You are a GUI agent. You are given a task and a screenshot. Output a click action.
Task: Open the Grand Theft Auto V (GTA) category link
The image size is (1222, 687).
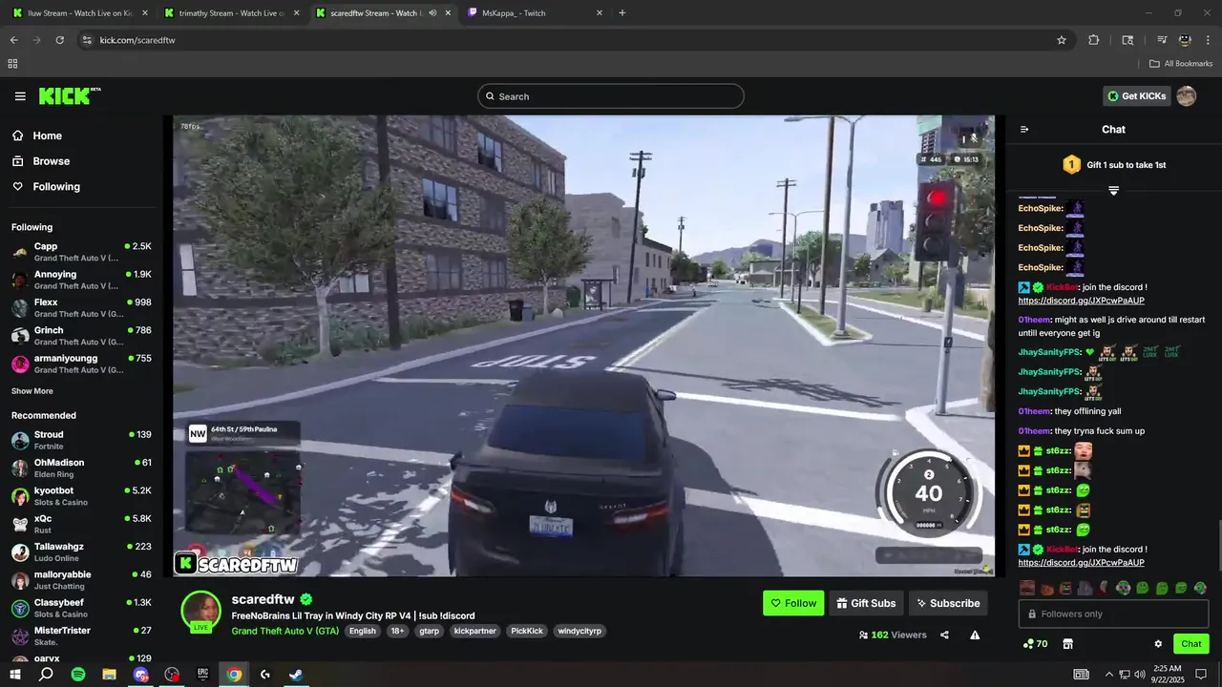(x=285, y=631)
